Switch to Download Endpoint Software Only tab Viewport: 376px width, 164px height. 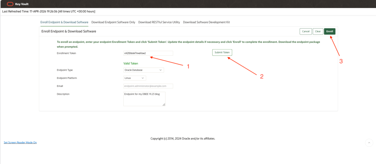[x=113, y=22]
